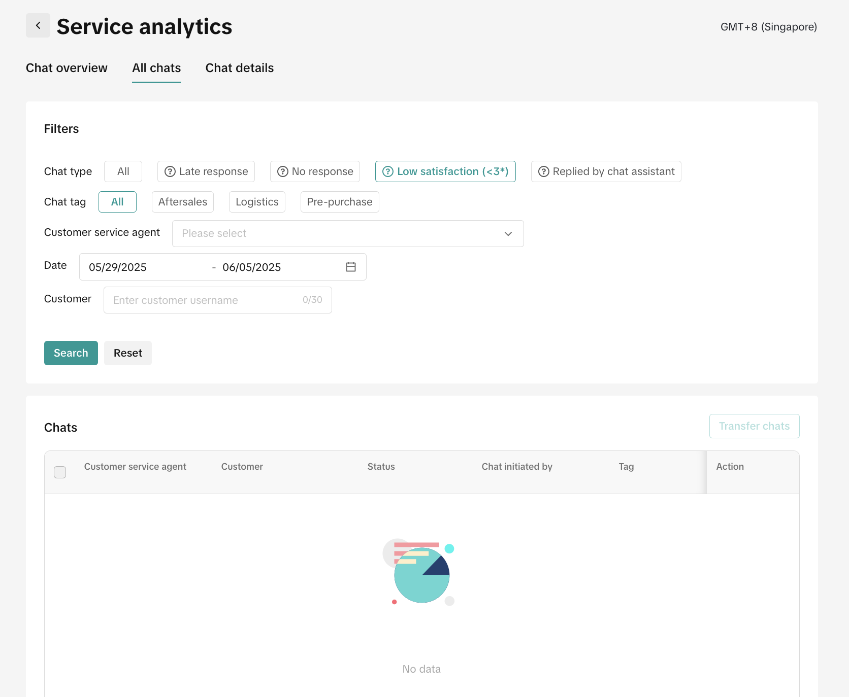Select the All chat type filter

123,171
